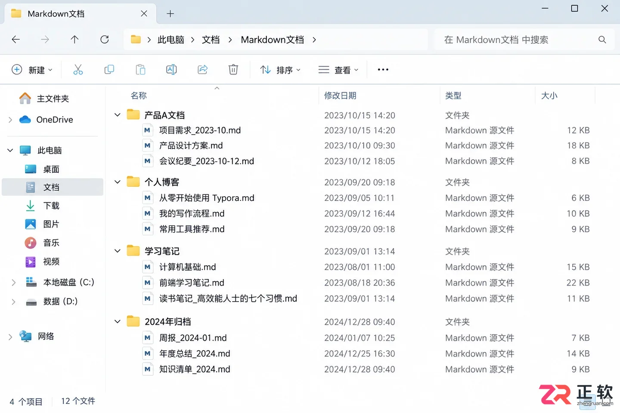Sort by the 大小 column header
This screenshot has width=620, height=413.
549,96
